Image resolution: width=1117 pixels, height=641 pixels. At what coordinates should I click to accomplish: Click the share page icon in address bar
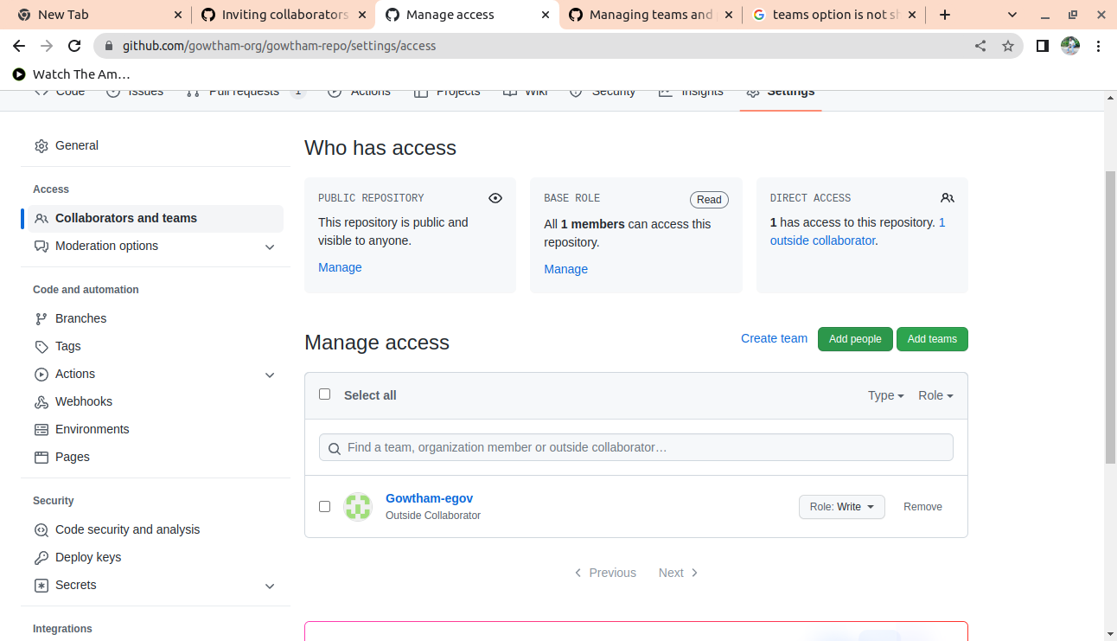[980, 46]
